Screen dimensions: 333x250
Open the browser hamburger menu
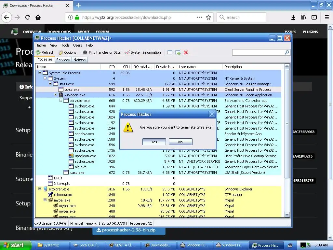[x=326, y=17]
